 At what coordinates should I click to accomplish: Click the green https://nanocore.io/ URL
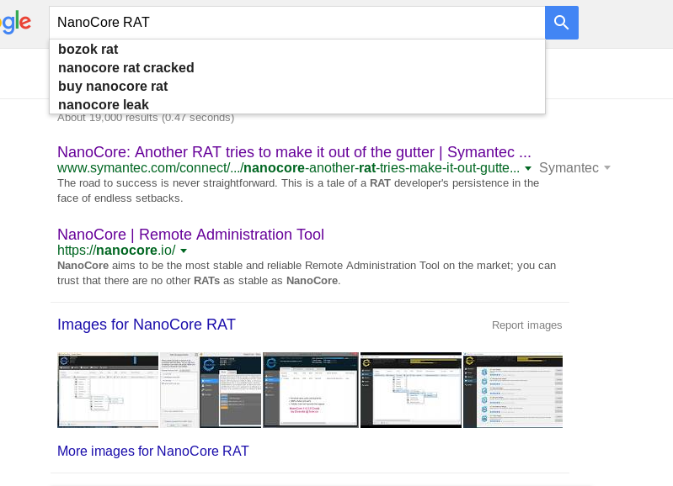pos(116,251)
